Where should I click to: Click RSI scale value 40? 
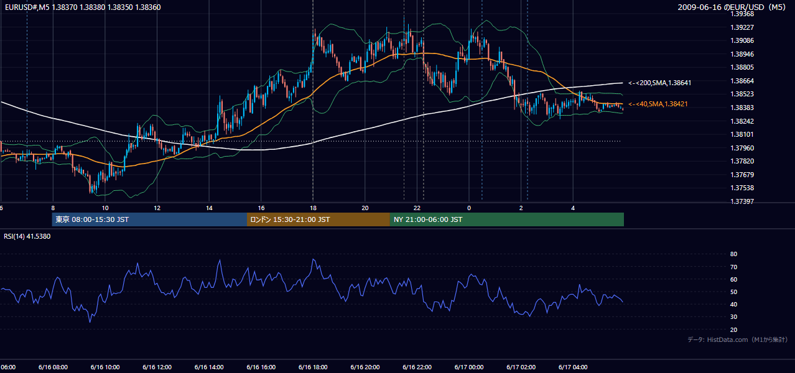pos(733,304)
